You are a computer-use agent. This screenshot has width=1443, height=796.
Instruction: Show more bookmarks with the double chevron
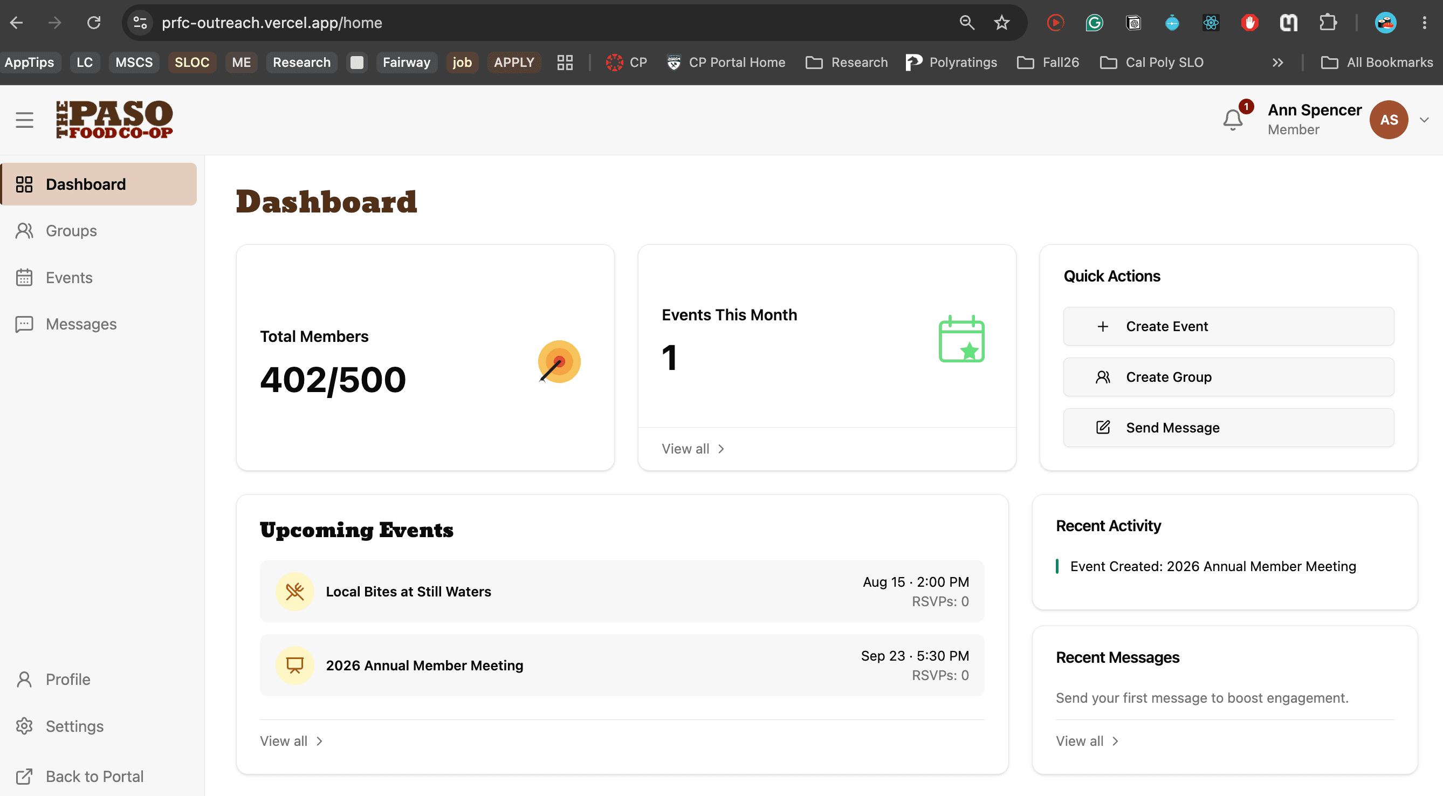tap(1277, 62)
